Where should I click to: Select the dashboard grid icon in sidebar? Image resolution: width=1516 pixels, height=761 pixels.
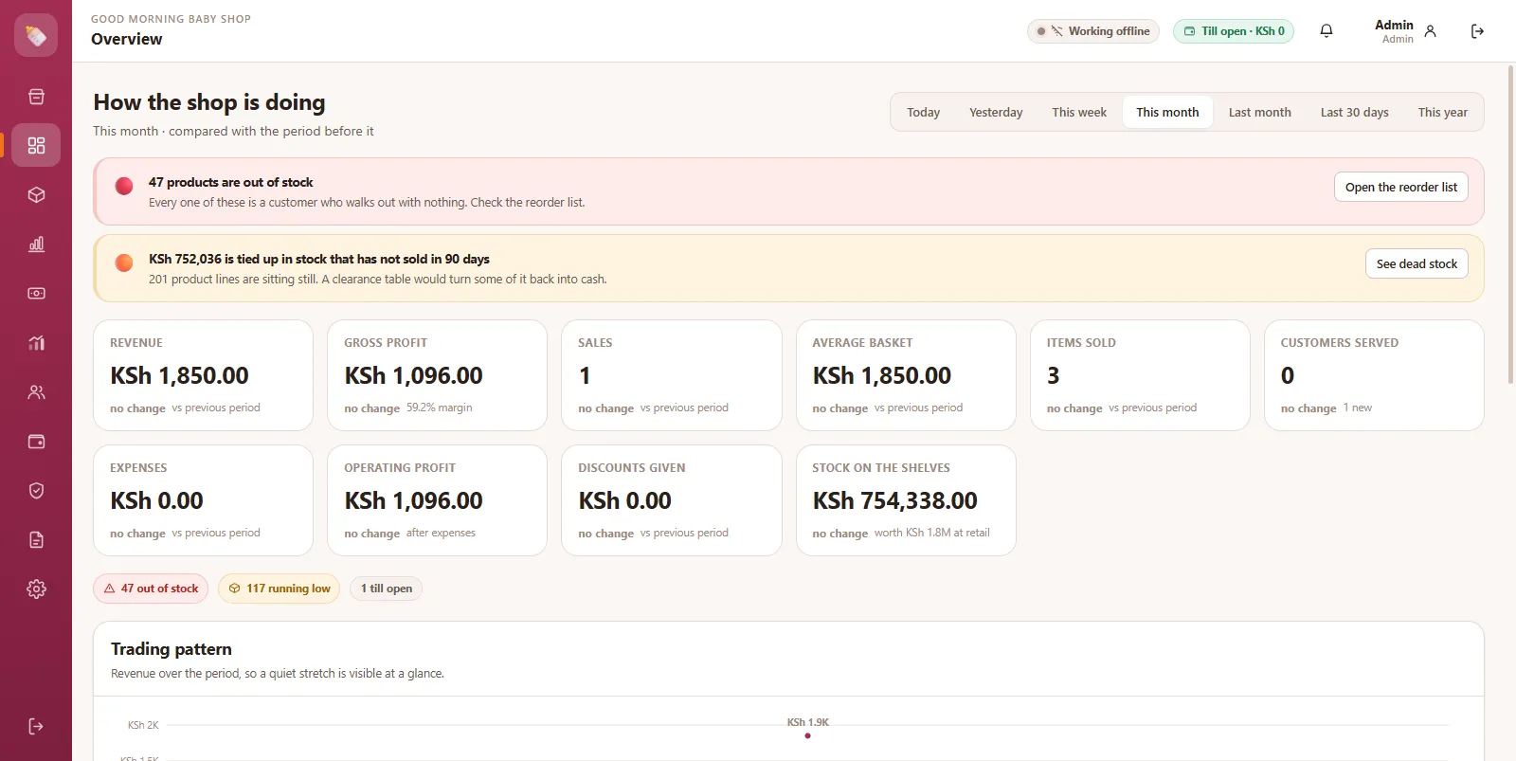point(36,145)
